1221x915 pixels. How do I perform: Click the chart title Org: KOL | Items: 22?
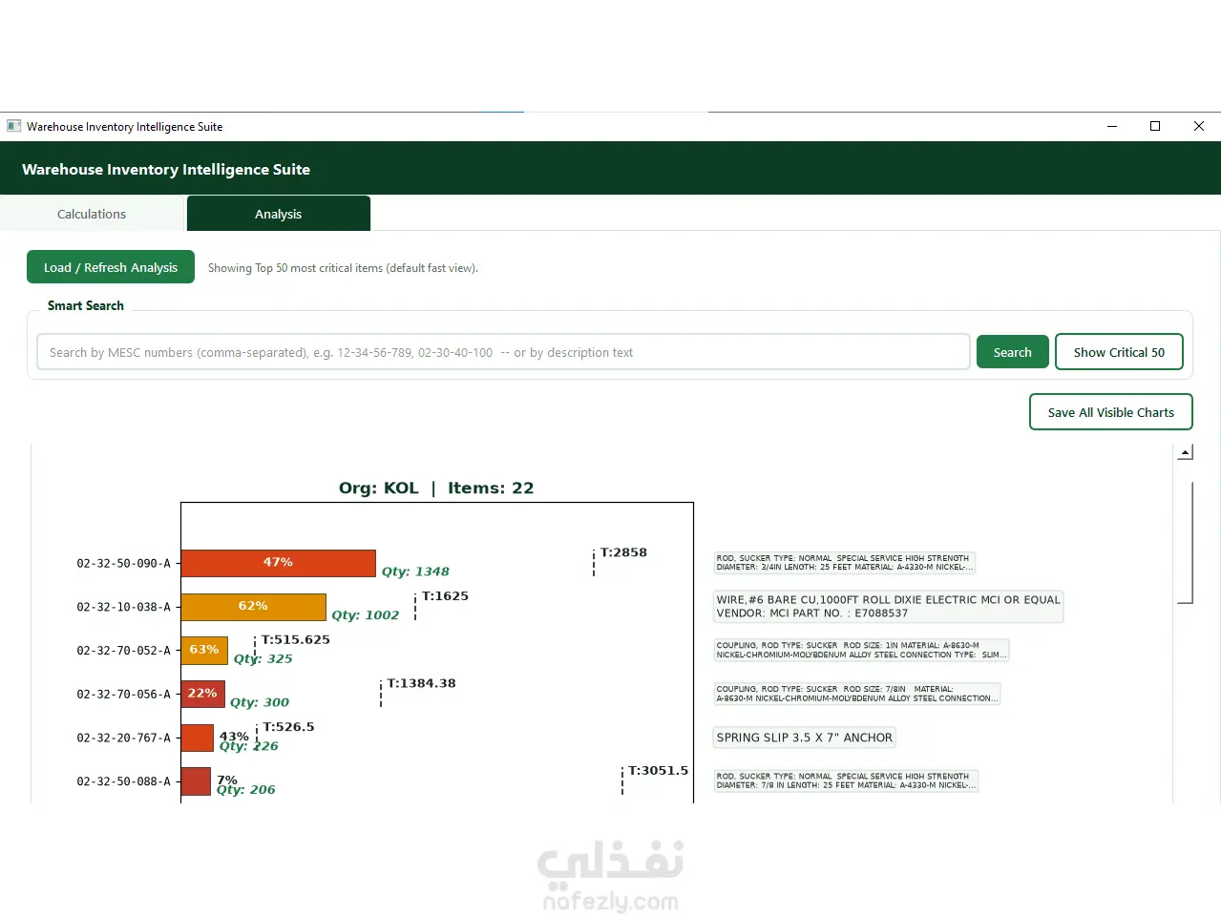(x=436, y=488)
